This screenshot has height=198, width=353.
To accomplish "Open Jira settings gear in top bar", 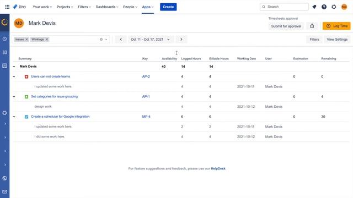I will tap(334, 7).
